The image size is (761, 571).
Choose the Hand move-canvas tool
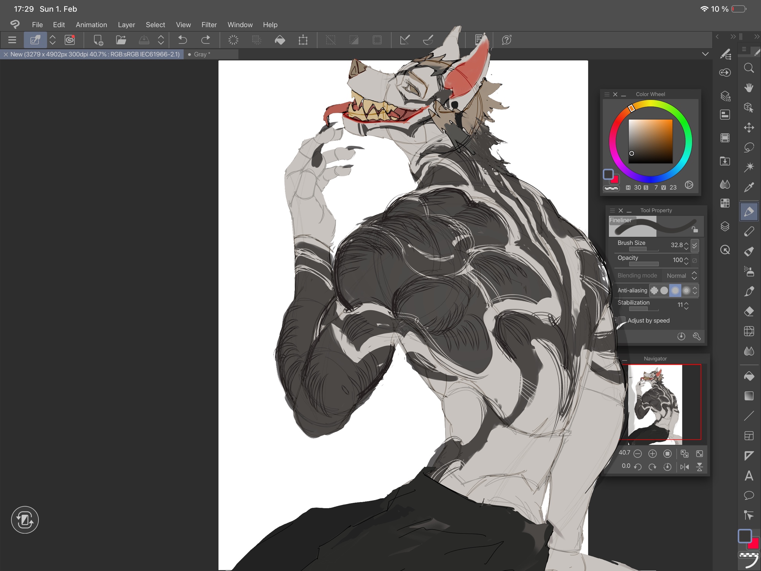[x=749, y=88]
